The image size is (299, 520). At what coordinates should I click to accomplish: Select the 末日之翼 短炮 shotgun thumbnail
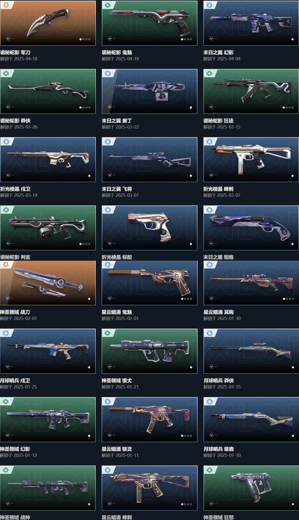tap(251, 228)
